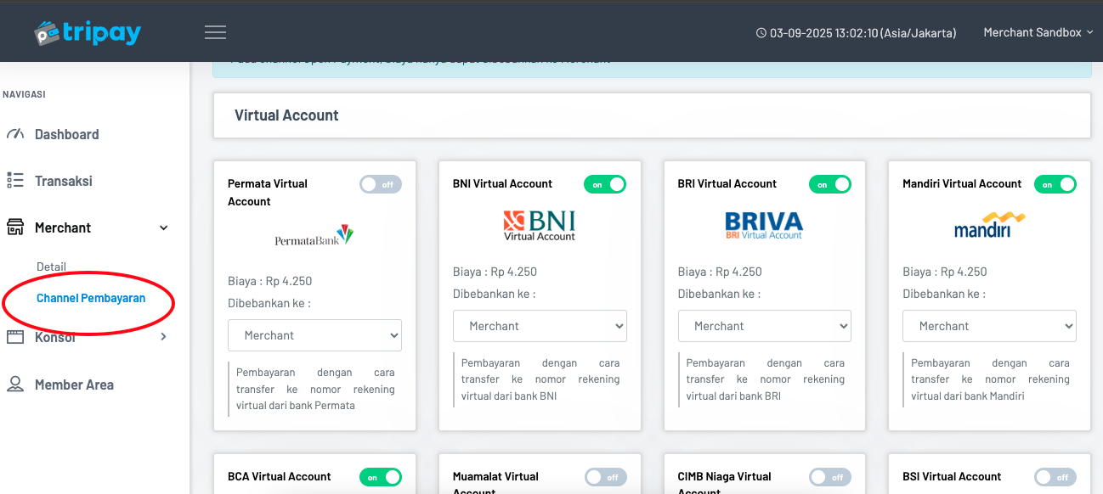
Task: Disable the BNI Virtual Account toggle
Action: point(604,184)
